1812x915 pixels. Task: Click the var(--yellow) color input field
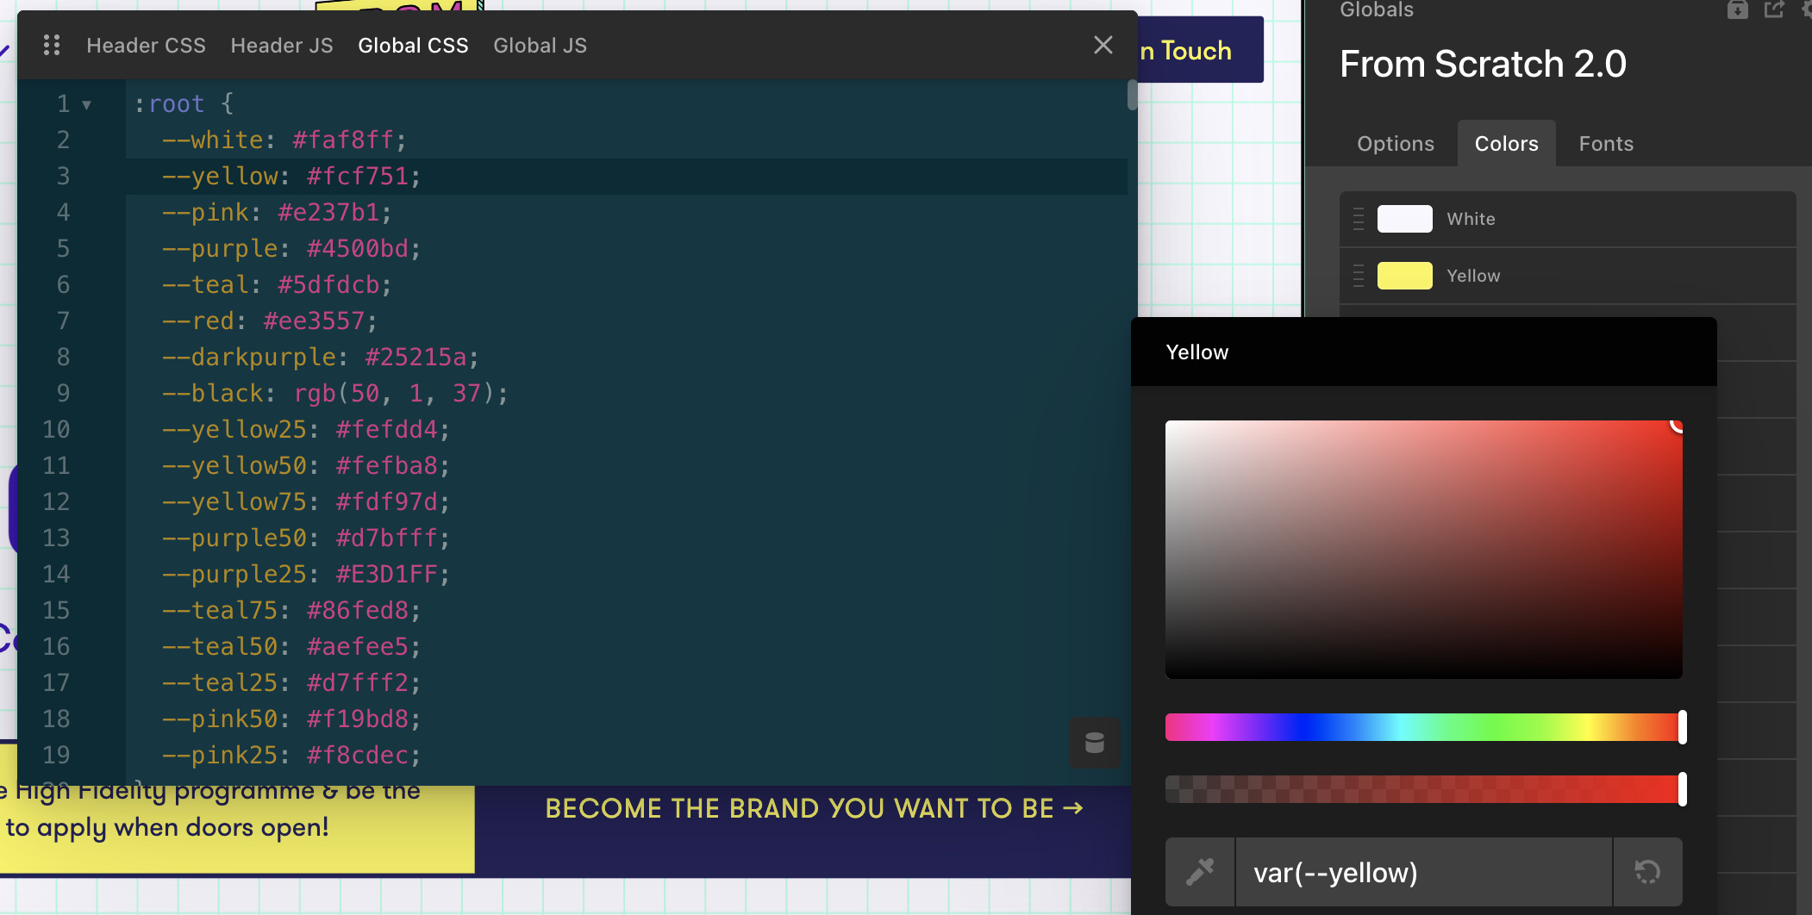(x=1424, y=872)
